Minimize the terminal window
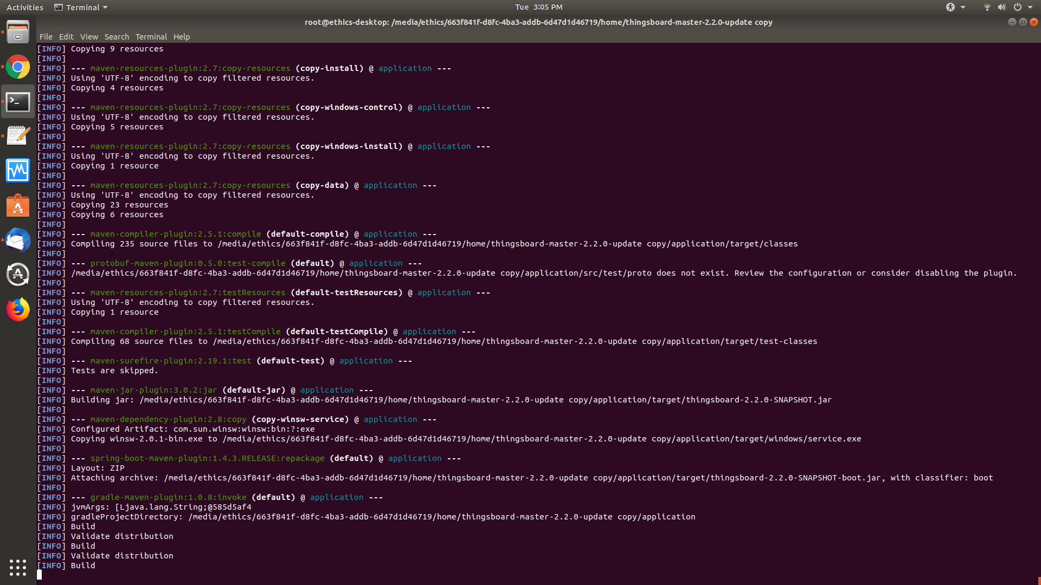Screen dimensions: 1041x585 (x=1012, y=22)
